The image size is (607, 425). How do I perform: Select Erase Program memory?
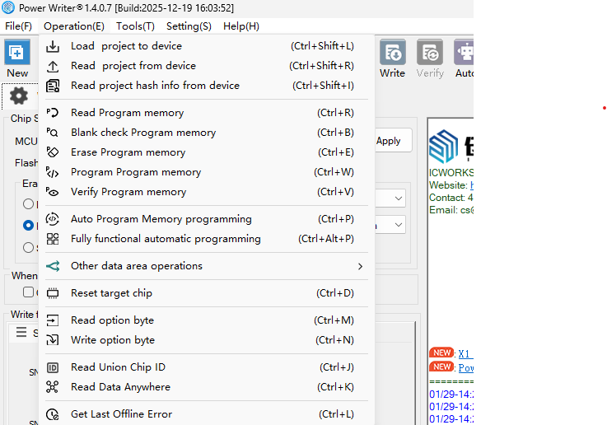[x=128, y=152]
